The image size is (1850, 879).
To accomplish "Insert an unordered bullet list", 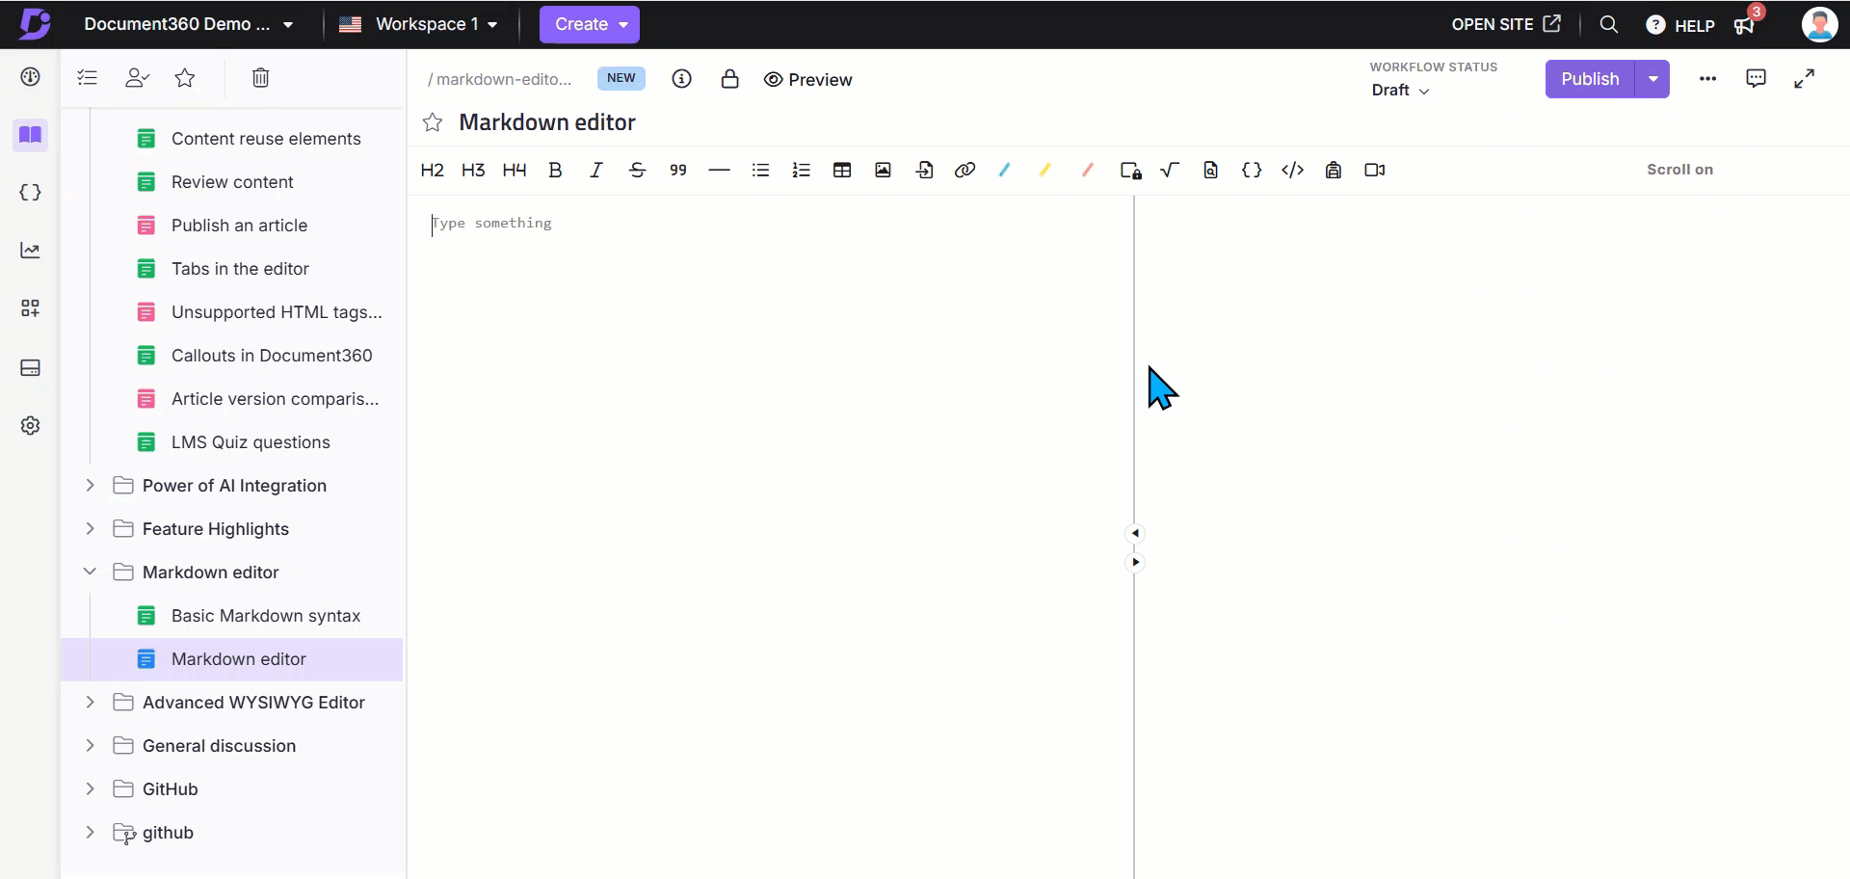I will (760, 170).
